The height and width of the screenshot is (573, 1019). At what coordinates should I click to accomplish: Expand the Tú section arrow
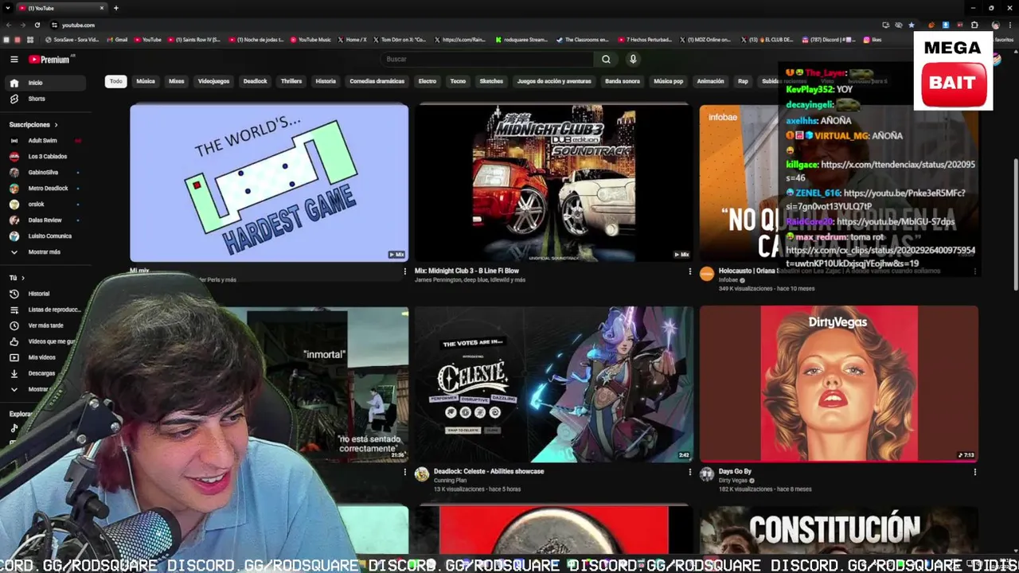pos(23,278)
